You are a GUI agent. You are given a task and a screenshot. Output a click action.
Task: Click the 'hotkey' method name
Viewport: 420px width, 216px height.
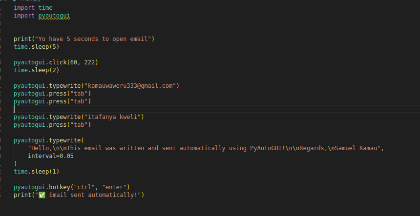[60, 187]
